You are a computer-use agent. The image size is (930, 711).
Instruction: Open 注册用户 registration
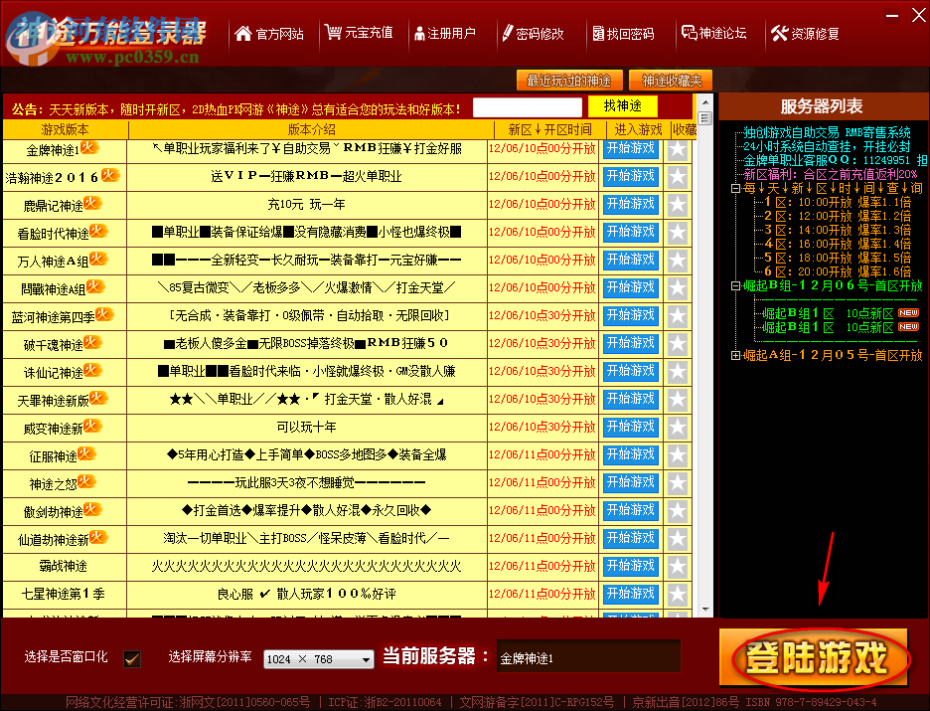pos(445,33)
